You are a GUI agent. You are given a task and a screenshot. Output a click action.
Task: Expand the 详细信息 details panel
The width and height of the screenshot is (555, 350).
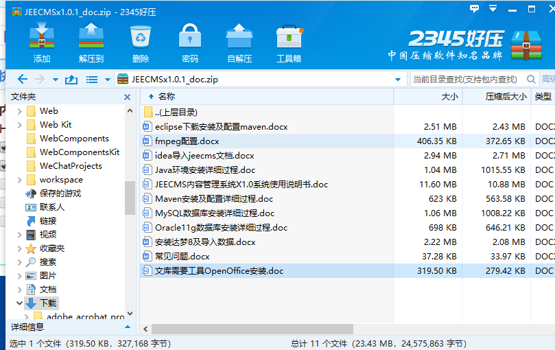tap(128, 327)
